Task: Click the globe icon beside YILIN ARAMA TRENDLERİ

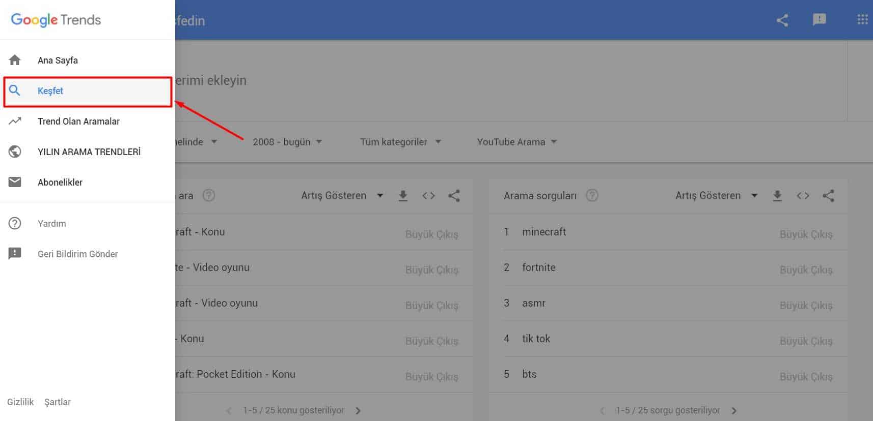Action: (x=15, y=152)
